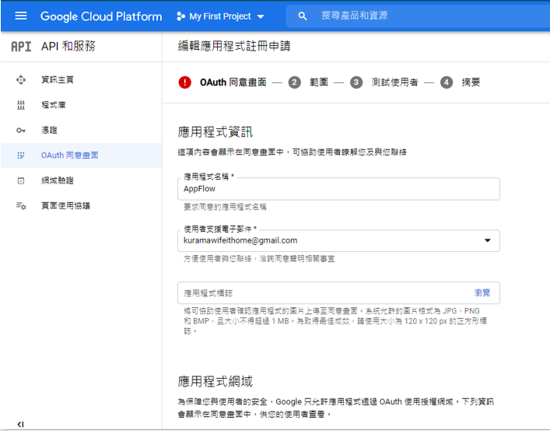
Task: Click the OAuth 同意畫面 sidebar icon
Action: tap(21, 155)
